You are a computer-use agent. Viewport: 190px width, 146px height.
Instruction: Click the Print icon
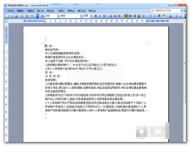[x=21, y=16]
